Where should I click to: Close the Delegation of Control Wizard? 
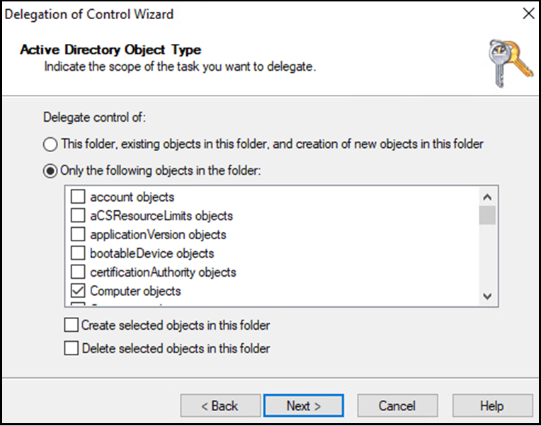(x=528, y=13)
